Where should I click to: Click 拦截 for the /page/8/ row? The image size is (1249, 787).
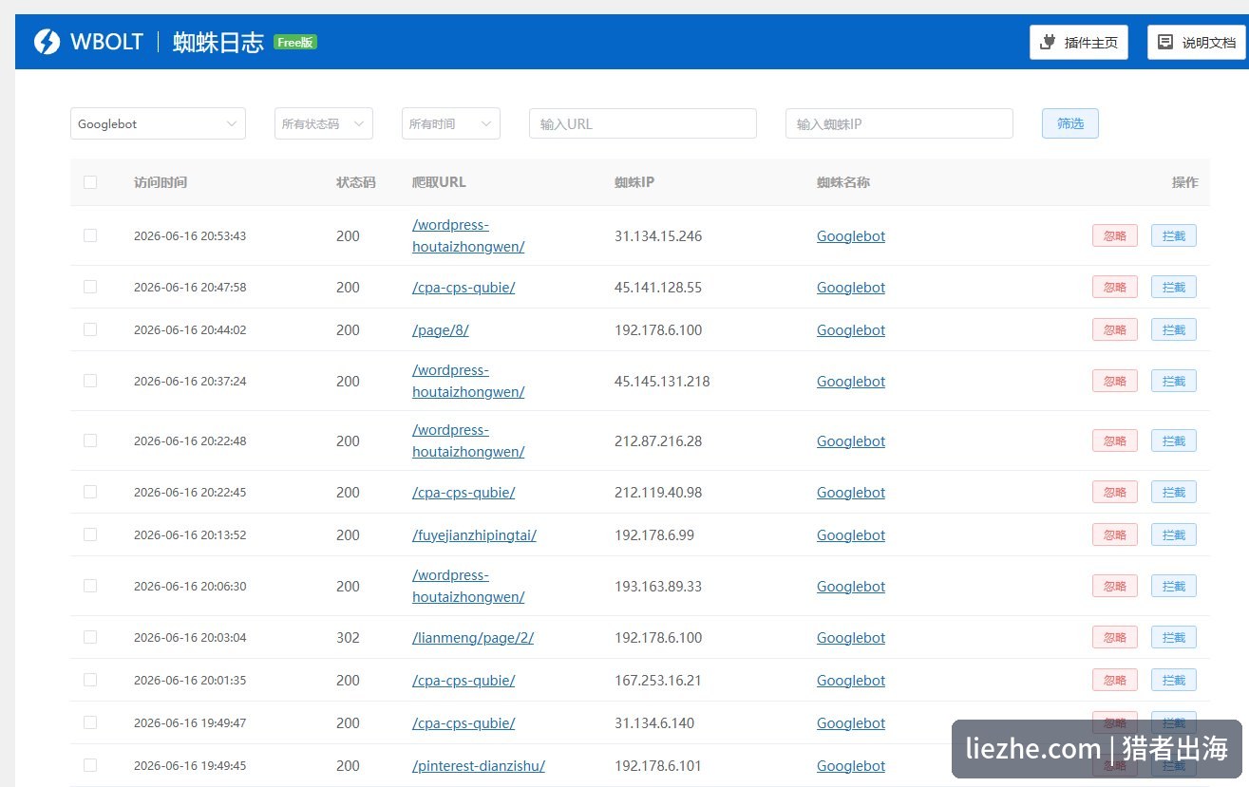(x=1174, y=329)
